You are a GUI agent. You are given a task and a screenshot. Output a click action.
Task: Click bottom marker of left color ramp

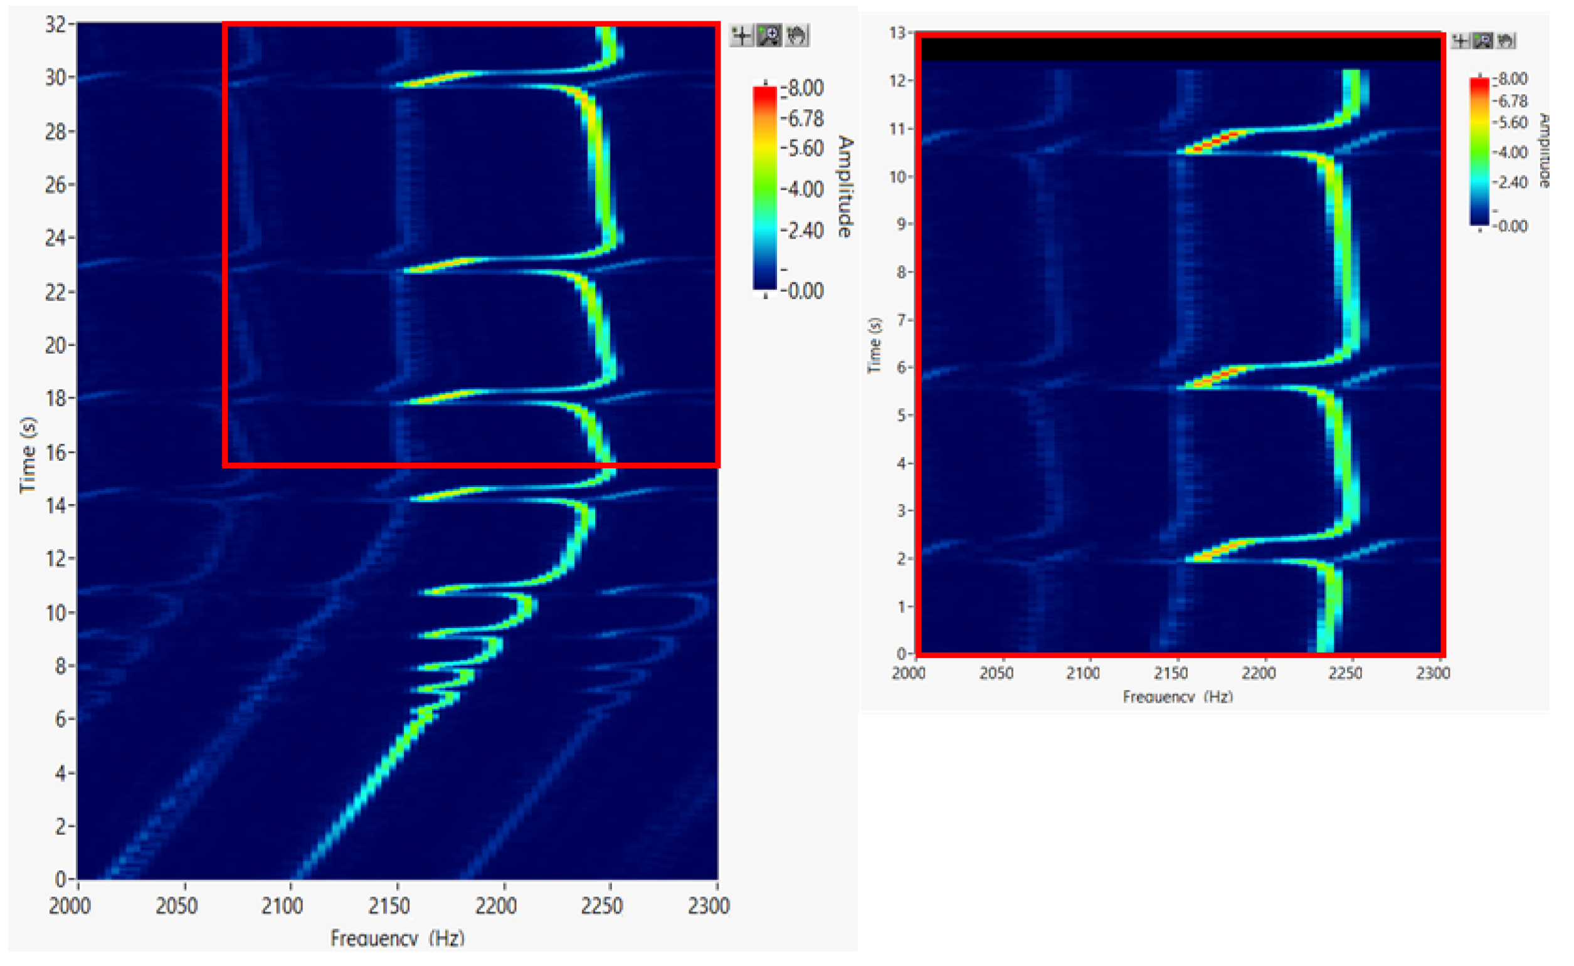pos(766,296)
